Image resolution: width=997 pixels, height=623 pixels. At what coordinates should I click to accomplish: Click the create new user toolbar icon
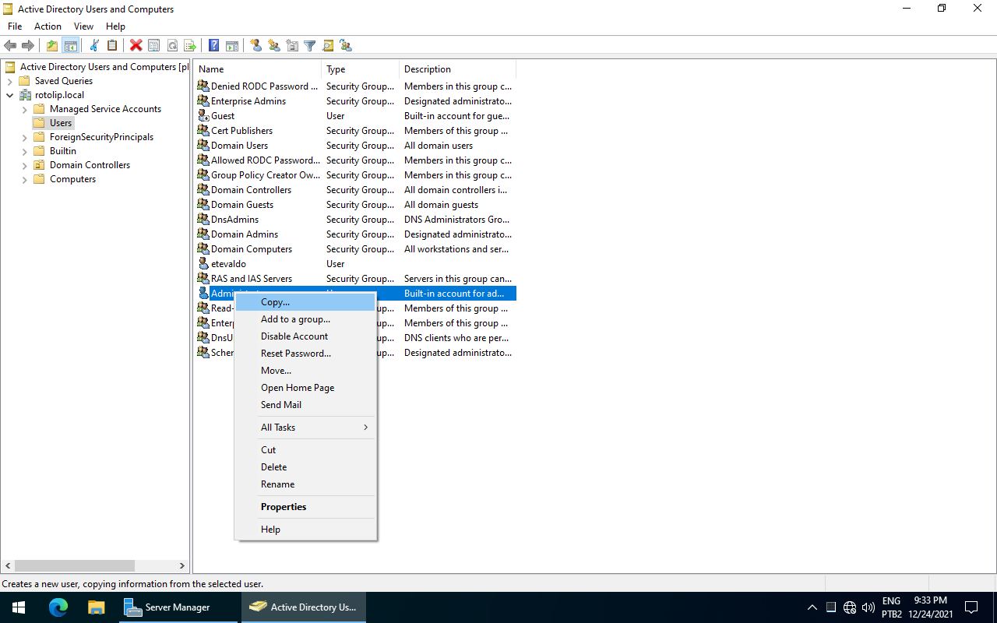256,46
